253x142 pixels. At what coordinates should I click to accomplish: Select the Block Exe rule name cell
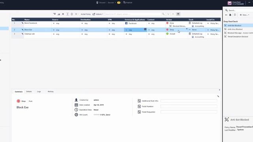[x=28, y=30]
